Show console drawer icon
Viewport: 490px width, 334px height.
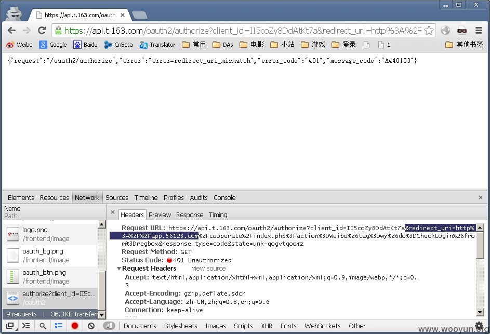tap(26, 326)
